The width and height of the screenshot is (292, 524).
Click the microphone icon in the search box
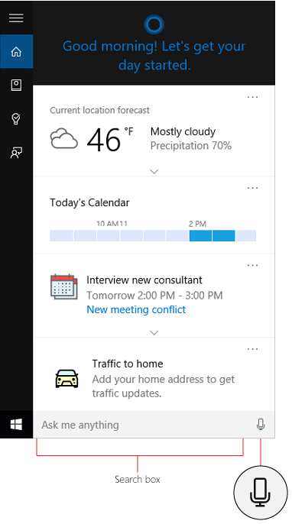coord(261,425)
